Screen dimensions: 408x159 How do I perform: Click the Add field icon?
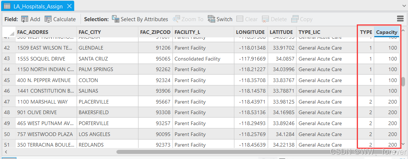(x=25, y=19)
